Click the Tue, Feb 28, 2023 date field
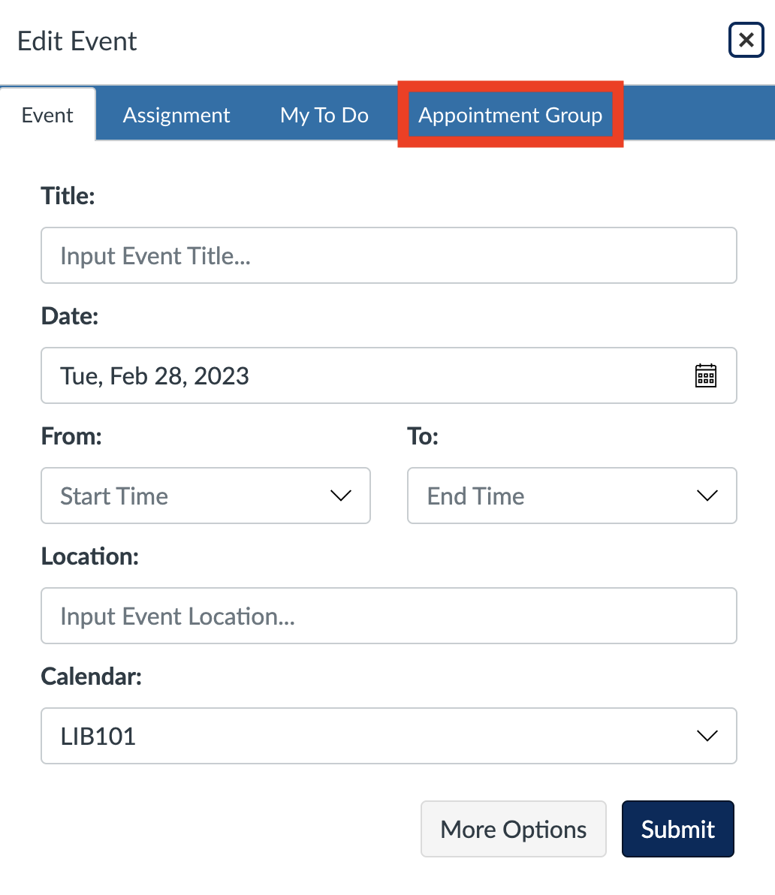Viewport: 775px width, 895px height. pyautogui.click(x=389, y=375)
